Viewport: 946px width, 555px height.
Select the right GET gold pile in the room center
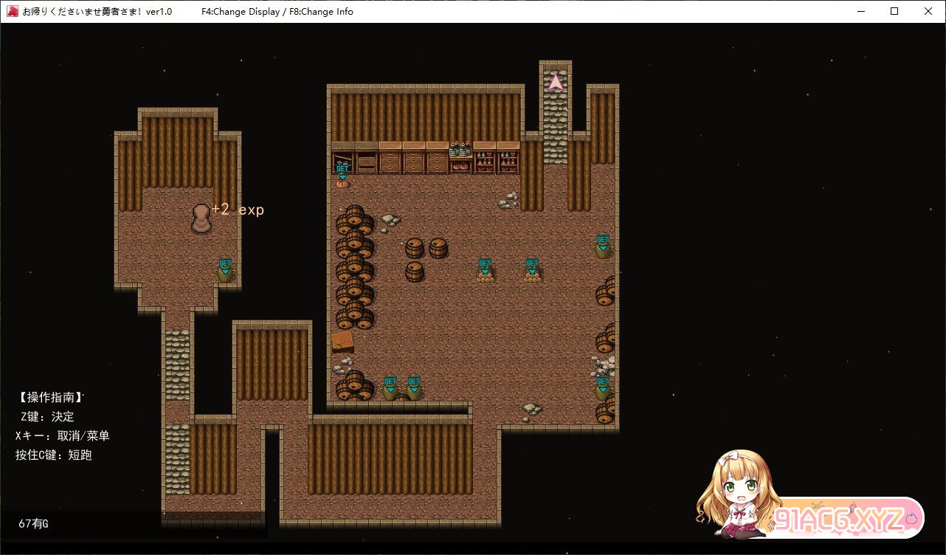tap(532, 270)
